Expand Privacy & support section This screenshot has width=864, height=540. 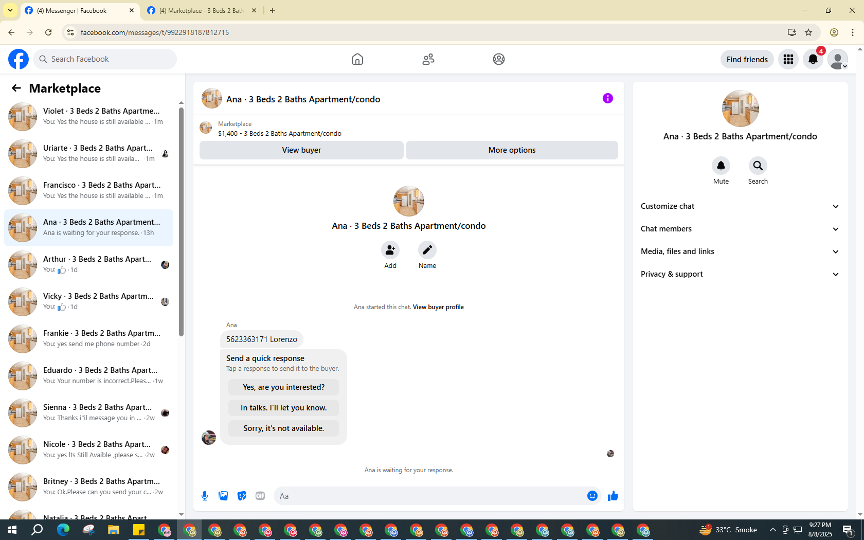click(x=740, y=274)
